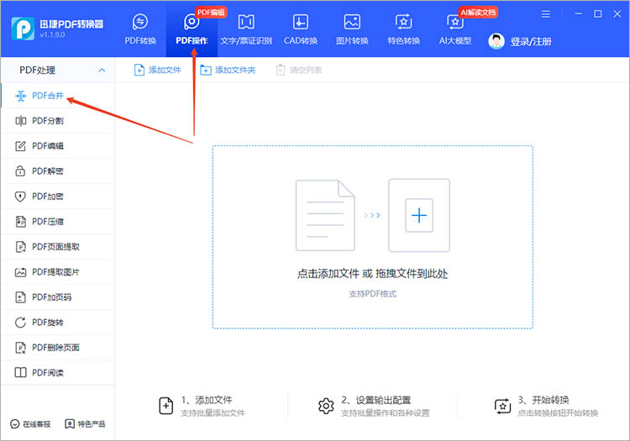Click the 迅捷PDF转换器 logo icon
The image size is (630, 441).
pyautogui.click(x=23, y=29)
